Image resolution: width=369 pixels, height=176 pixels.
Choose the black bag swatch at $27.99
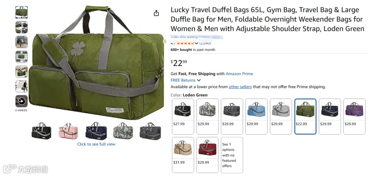point(183,116)
